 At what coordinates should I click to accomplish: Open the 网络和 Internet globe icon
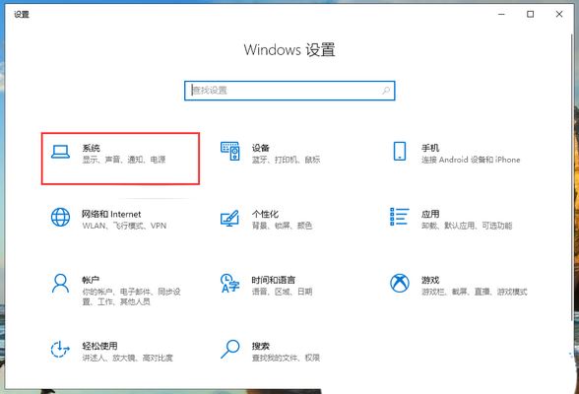tap(60, 217)
